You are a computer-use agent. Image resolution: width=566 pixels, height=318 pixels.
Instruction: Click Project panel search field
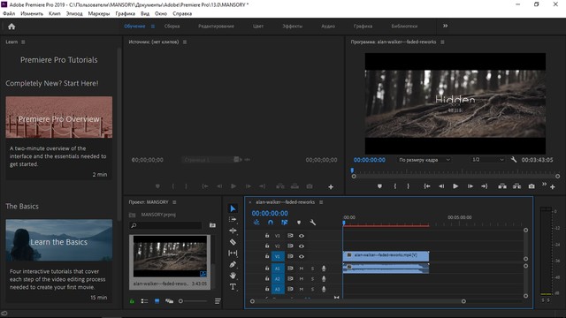[165, 225]
